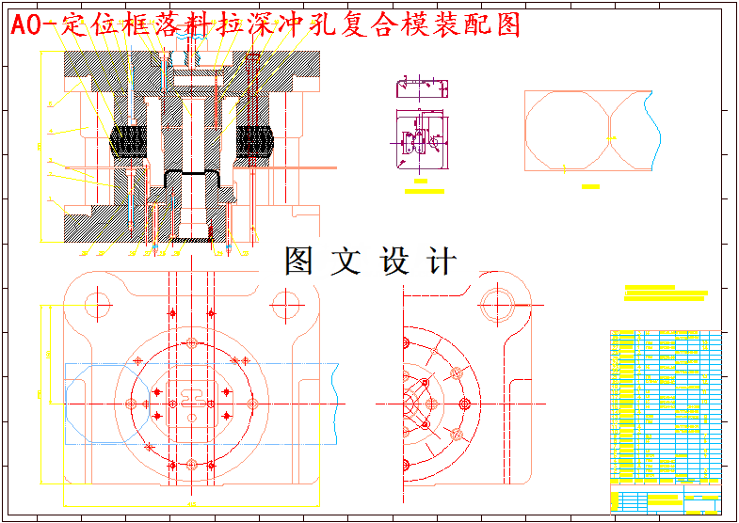
Task: Select the red title text A0-定位框落料拉深冲孔复合模装配图
Action: 265,26
